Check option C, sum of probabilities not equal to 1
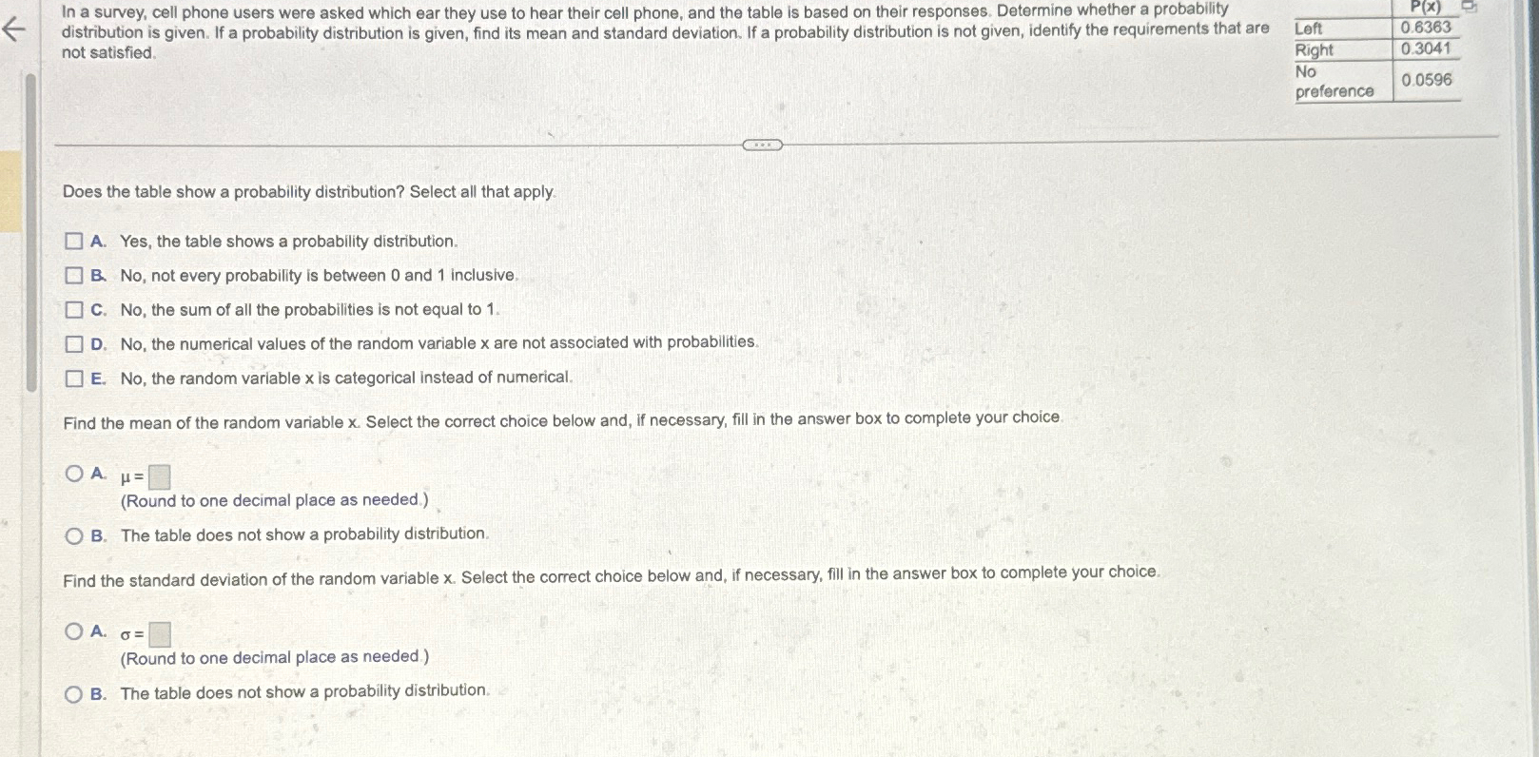1539x757 pixels. point(75,308)
